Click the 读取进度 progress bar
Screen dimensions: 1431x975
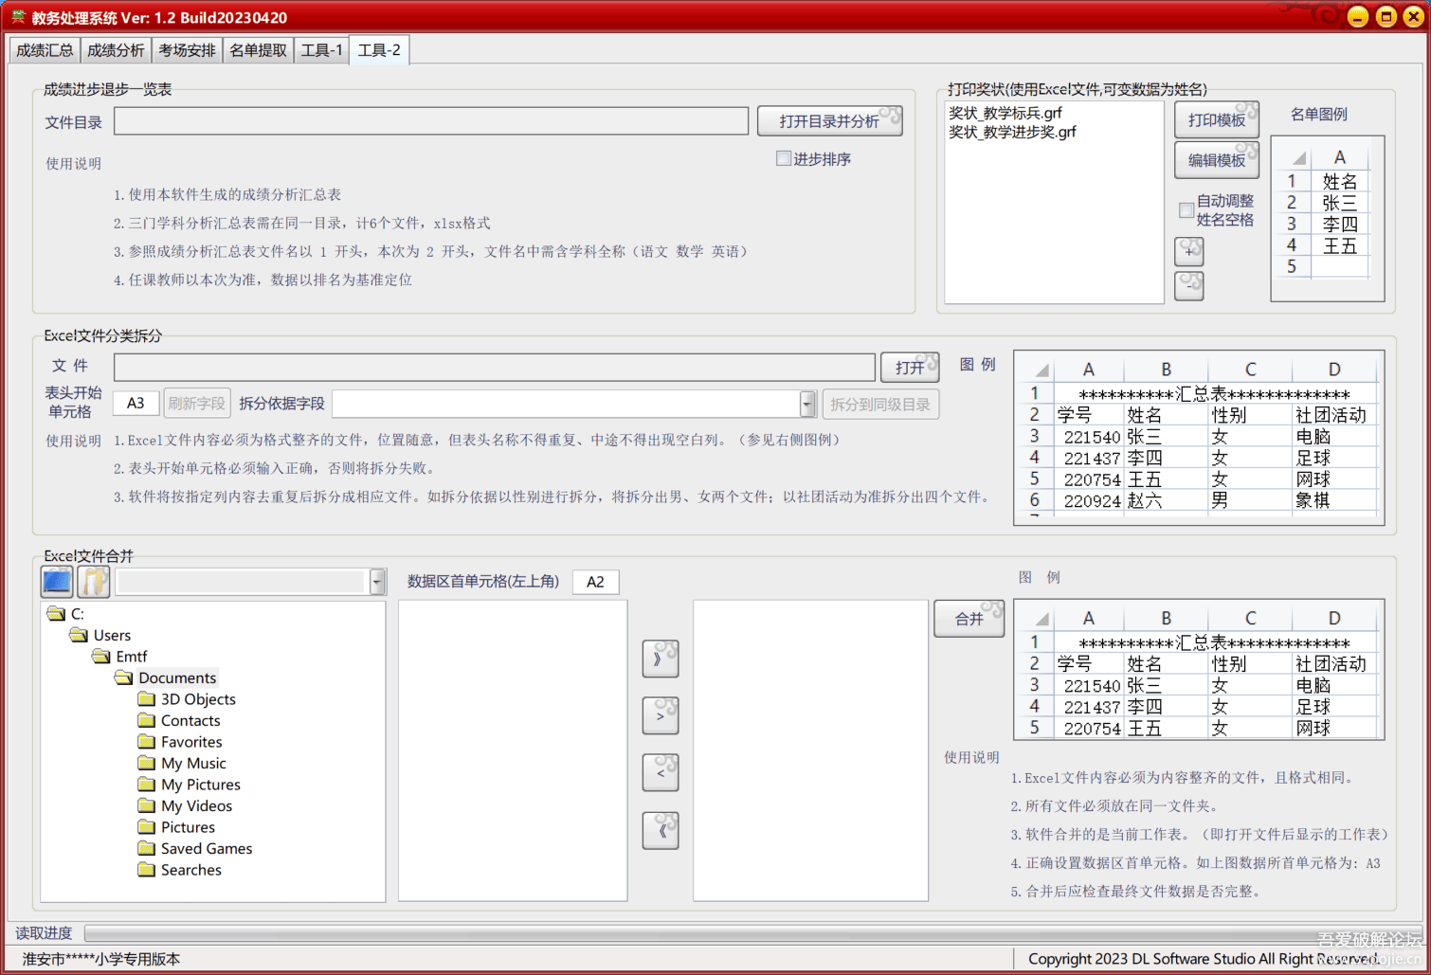(753, 933)
